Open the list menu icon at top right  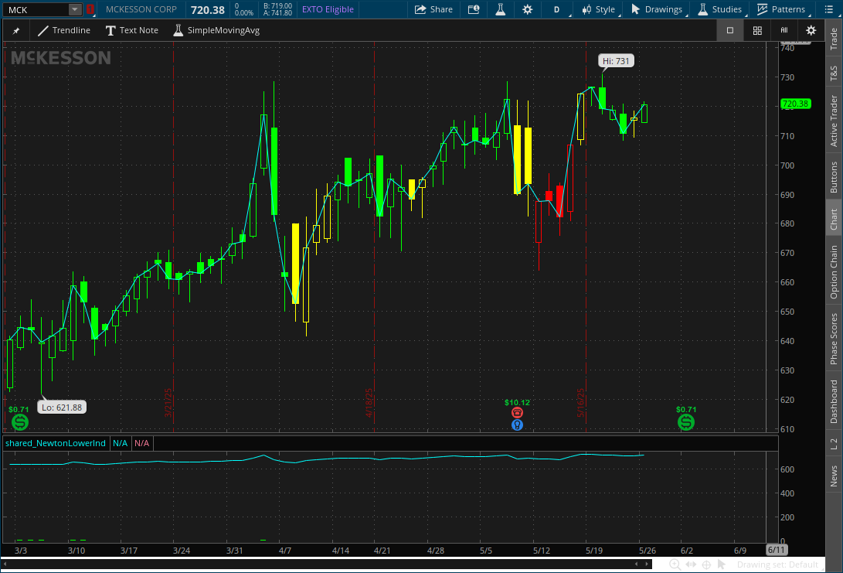828,10
